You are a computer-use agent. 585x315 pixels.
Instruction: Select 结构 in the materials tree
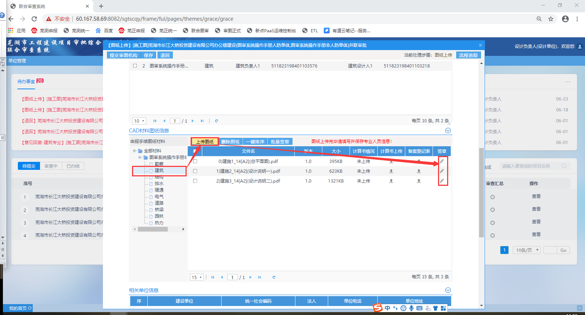tap(159, 177)
